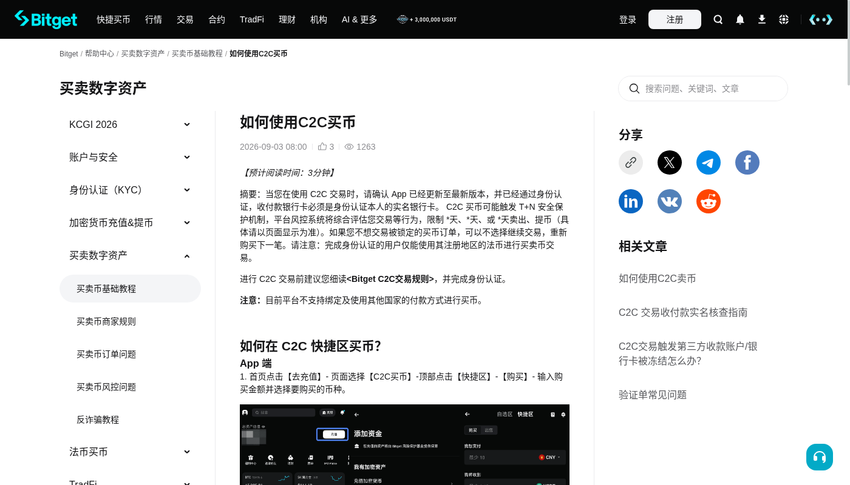This screenshot has width=850, height=485.
Task: Share article on VK
Action: 670,201
